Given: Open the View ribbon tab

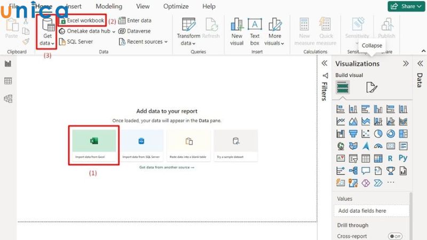Looking at the screenshot, I should click(143, 6).
